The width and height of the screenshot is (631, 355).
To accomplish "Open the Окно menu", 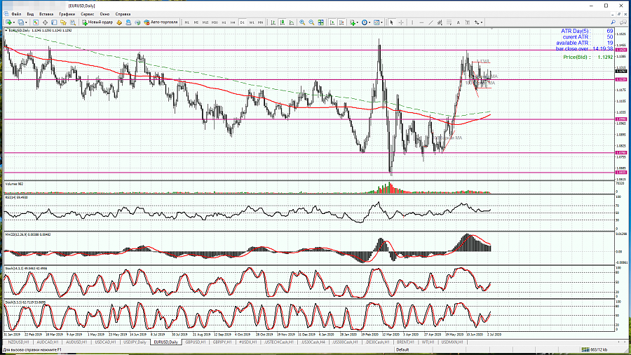I will (x=104, y=14).
